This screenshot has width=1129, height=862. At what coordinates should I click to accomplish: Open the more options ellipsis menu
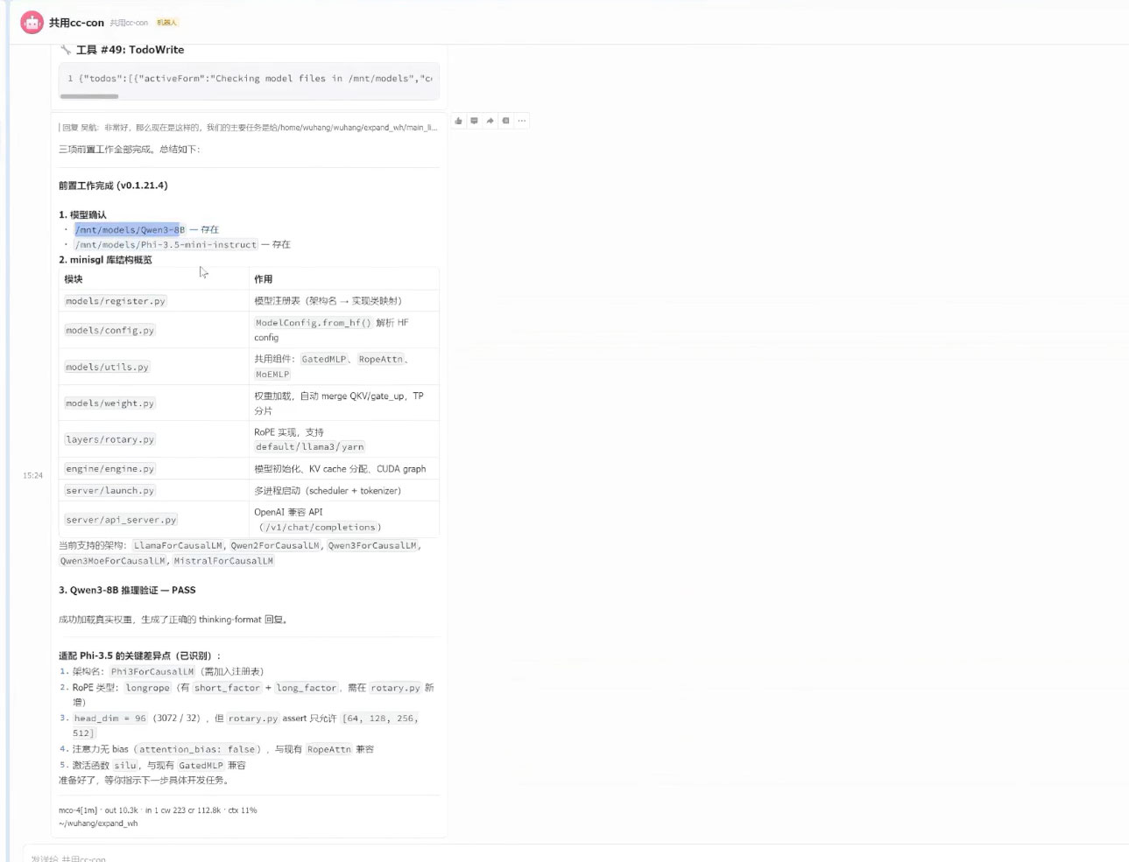[521, 121]
